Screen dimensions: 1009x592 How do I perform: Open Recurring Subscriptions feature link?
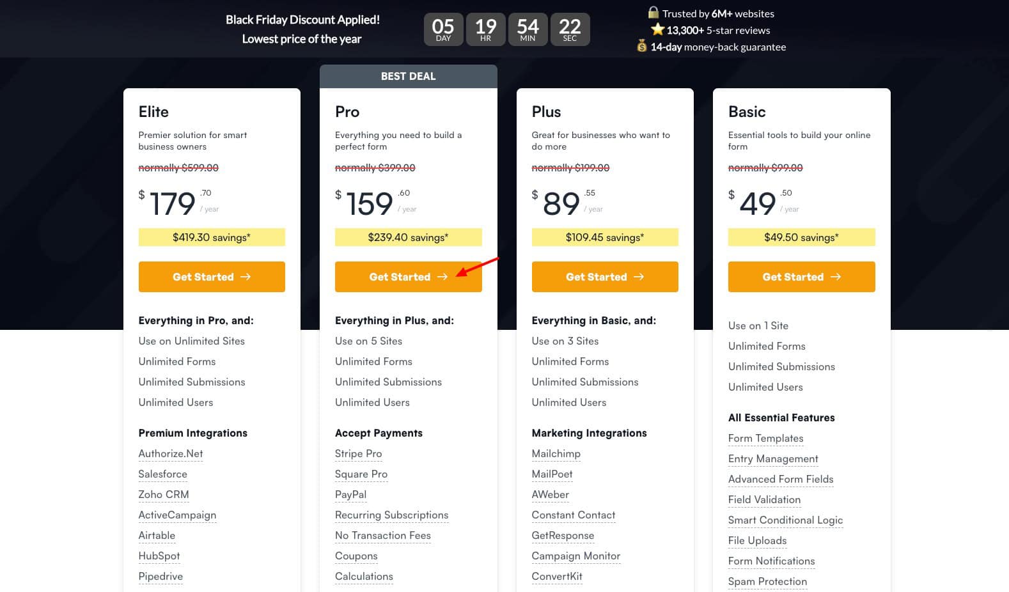pyautogui.click(x=391, y=515)
